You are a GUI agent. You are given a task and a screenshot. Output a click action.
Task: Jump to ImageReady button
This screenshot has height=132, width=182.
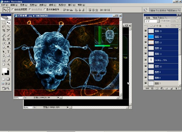6,88
